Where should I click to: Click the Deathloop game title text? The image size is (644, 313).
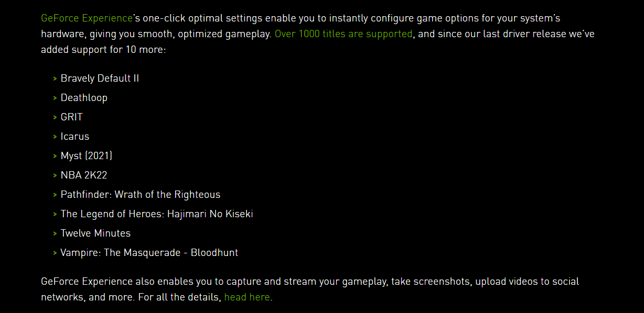pyautogui.click(x=84, y=98)
